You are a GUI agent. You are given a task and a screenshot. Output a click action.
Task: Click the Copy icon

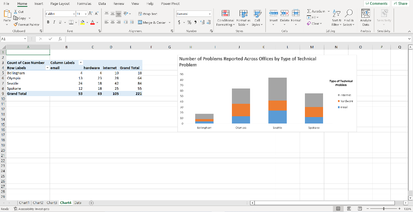click(15, 18)
